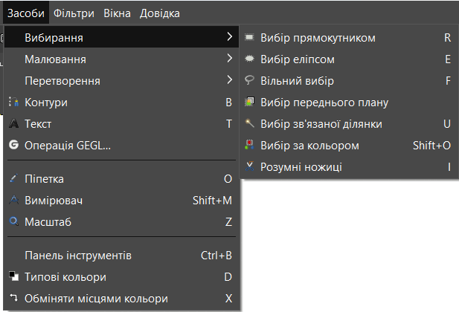Open Операція GEGL... dialog entry

[121, 145]
